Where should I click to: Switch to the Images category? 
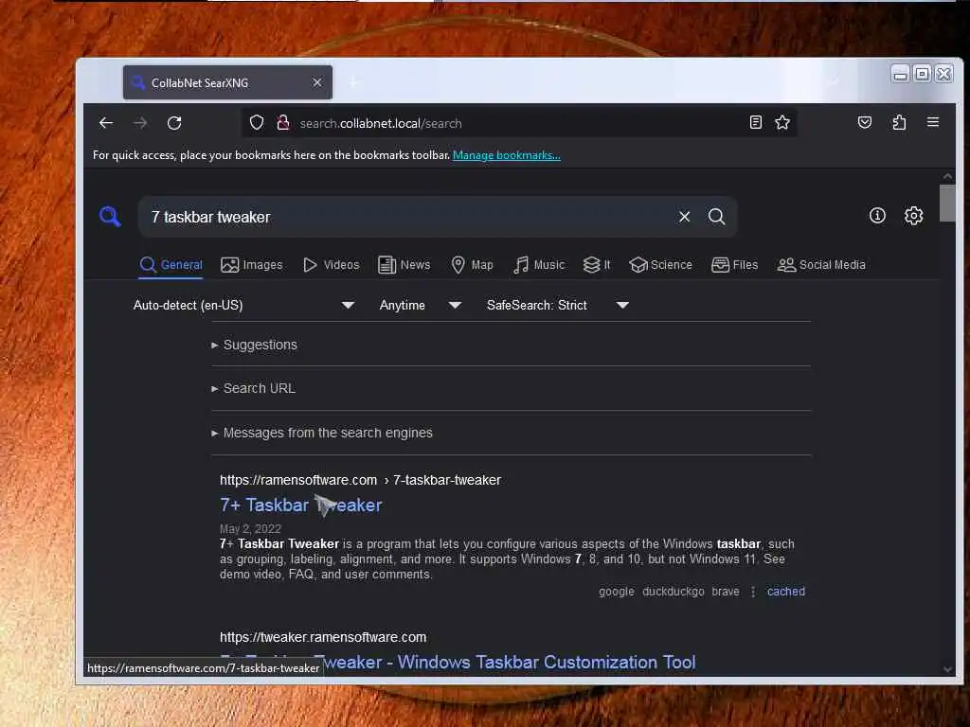coord(251,265)
